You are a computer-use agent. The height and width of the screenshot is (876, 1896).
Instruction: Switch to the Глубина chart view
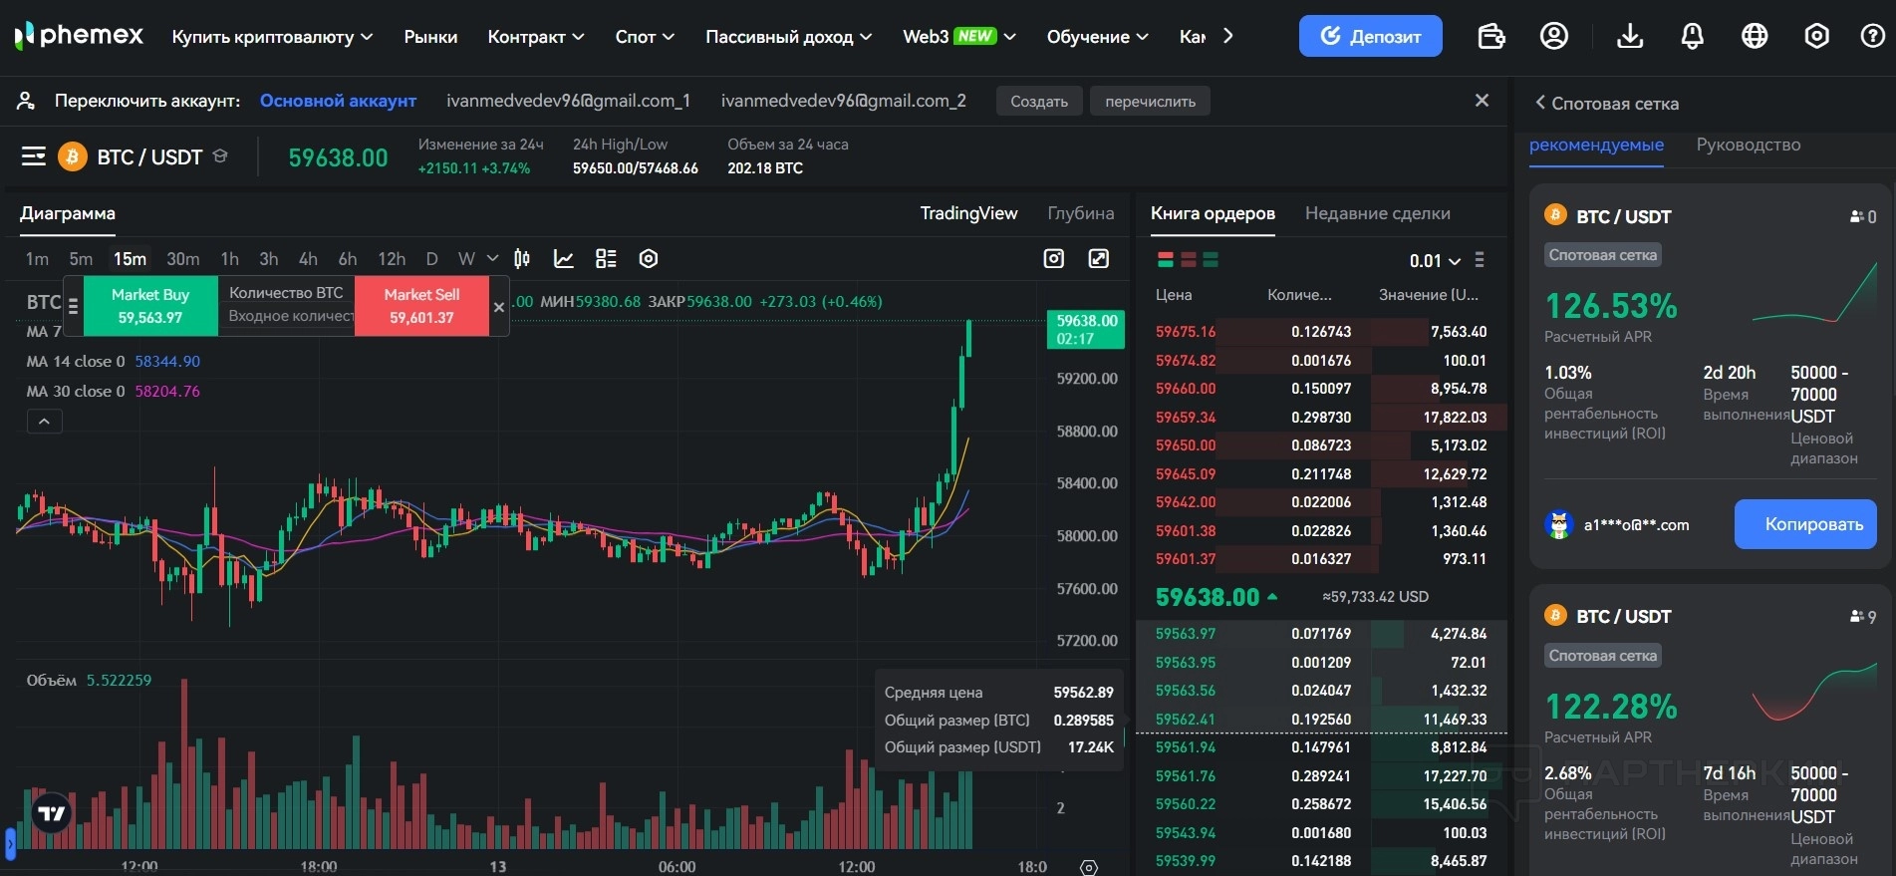1081,213
